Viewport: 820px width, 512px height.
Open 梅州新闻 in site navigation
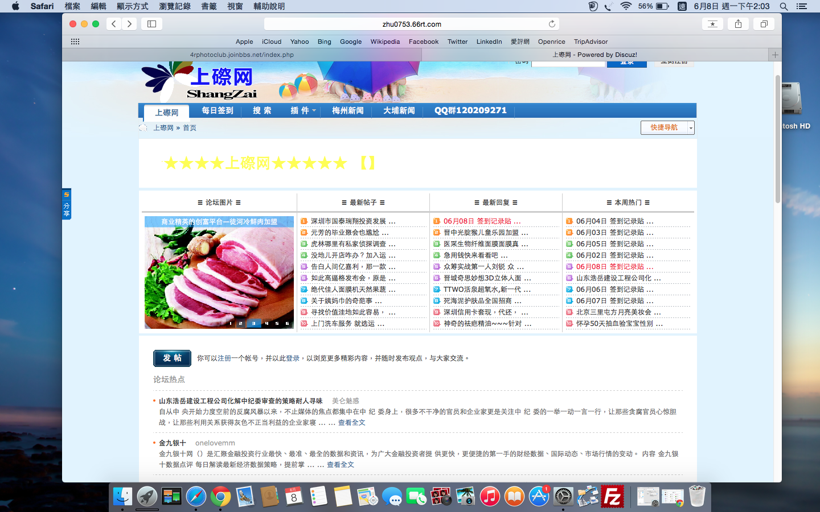coord(348,110)
